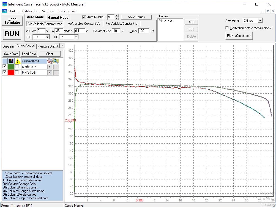
Task: Select Vc Variable/Constant Ib mode
Action: click(x=122, y=24)
